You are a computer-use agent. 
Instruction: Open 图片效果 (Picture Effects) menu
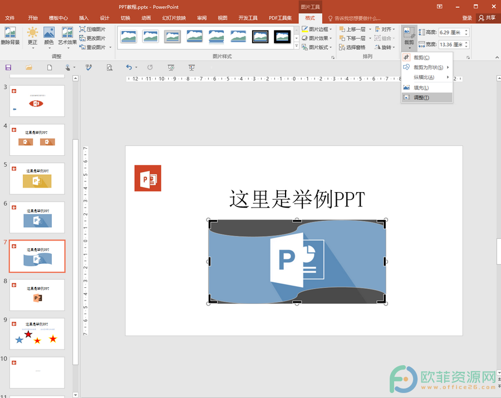coord(317,38)
